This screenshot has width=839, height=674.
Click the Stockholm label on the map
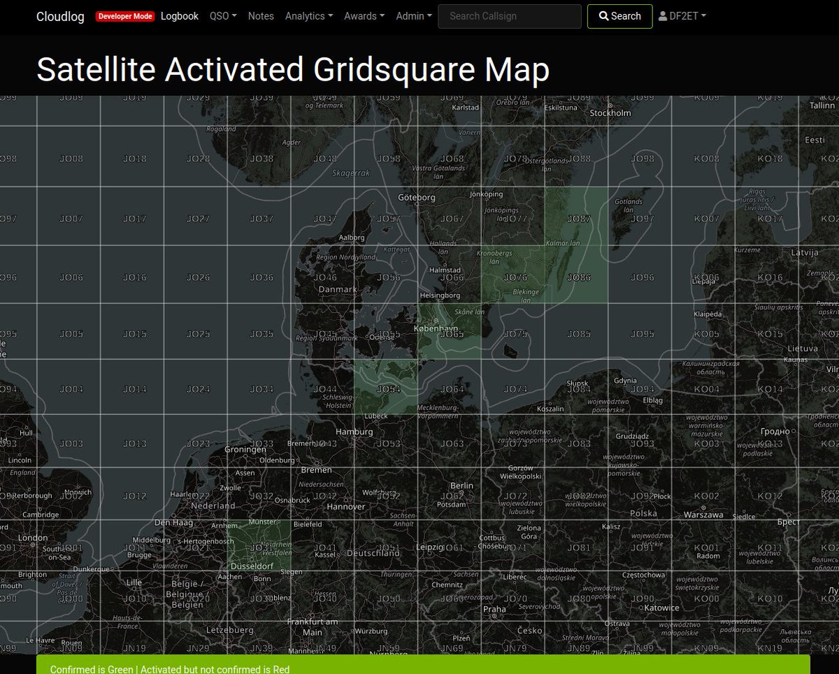[610, 113]
